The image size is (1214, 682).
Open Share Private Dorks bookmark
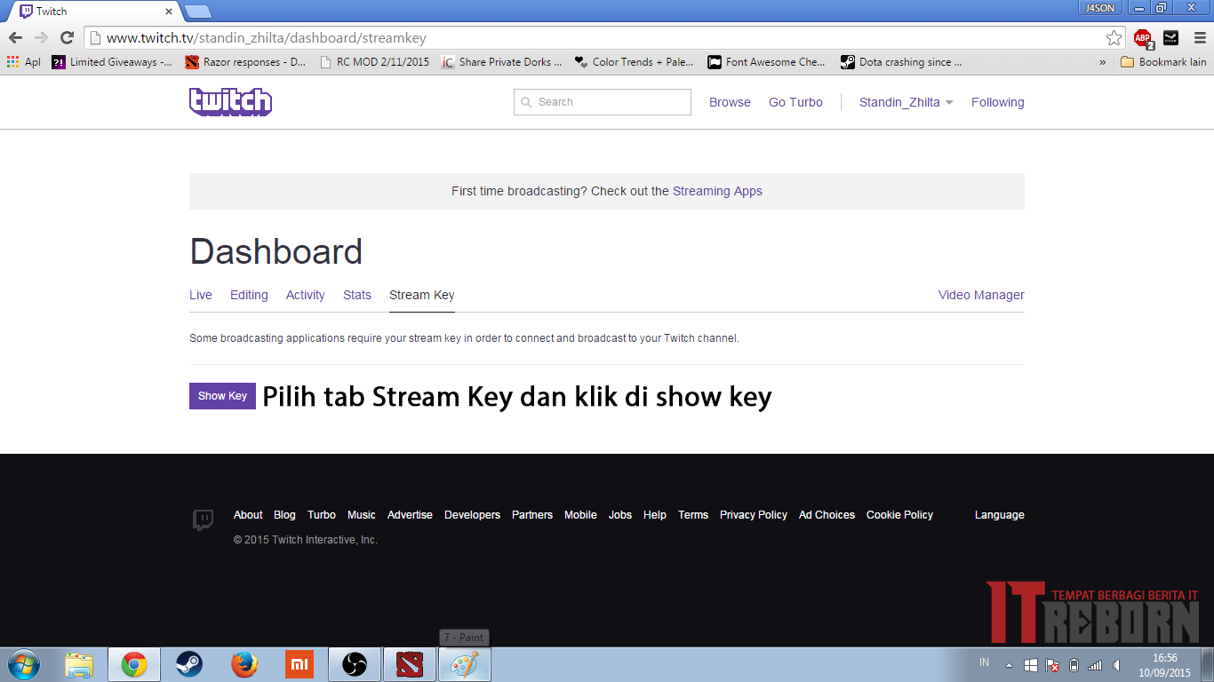[502, 62]
